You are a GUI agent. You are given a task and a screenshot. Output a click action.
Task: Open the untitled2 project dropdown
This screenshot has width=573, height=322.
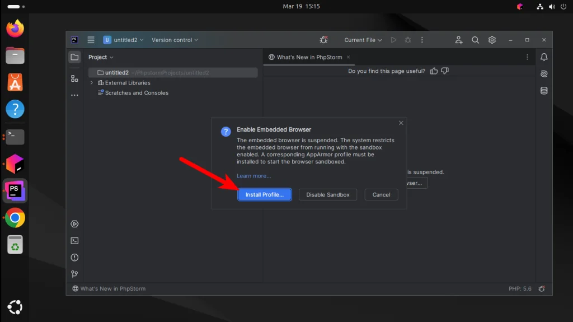(124, 40)
